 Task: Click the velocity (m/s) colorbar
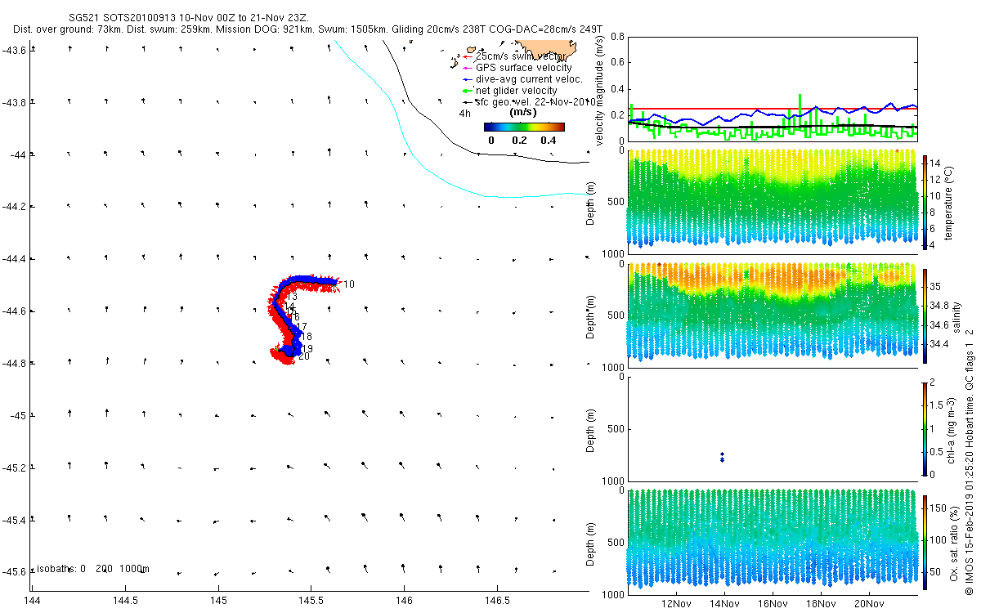pyautogui.click(x=524, y=127)
